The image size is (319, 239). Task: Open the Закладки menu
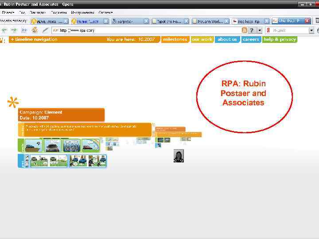38,12
